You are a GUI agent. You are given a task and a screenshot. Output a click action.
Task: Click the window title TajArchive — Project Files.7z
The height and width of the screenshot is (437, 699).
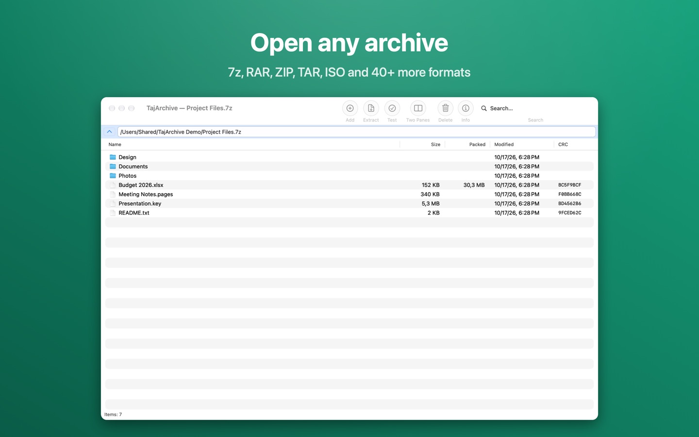(x=189, y=108)
